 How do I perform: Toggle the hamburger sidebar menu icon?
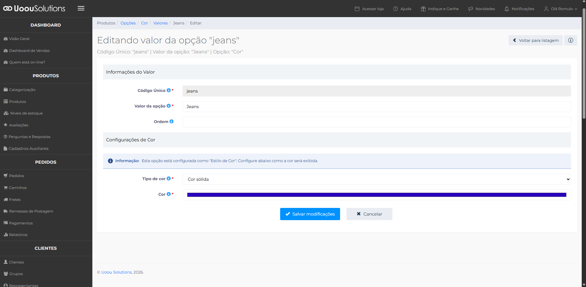pos(81,8)
